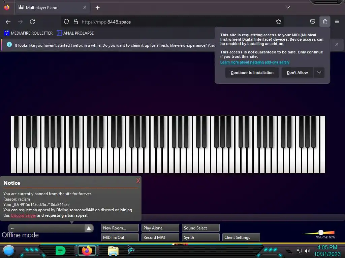This screenshot has height=258, width=345.
Task: Click the New Room... button
Action: 120,228
